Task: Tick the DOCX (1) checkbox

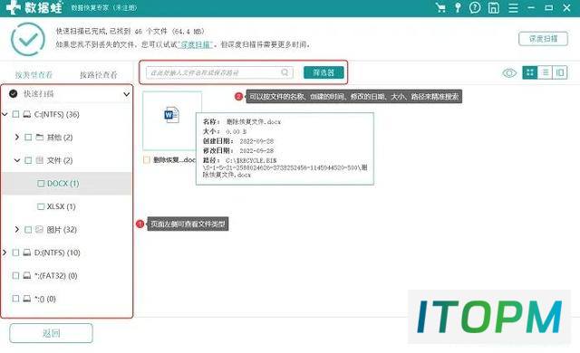Action: click(x=41, y=183)
